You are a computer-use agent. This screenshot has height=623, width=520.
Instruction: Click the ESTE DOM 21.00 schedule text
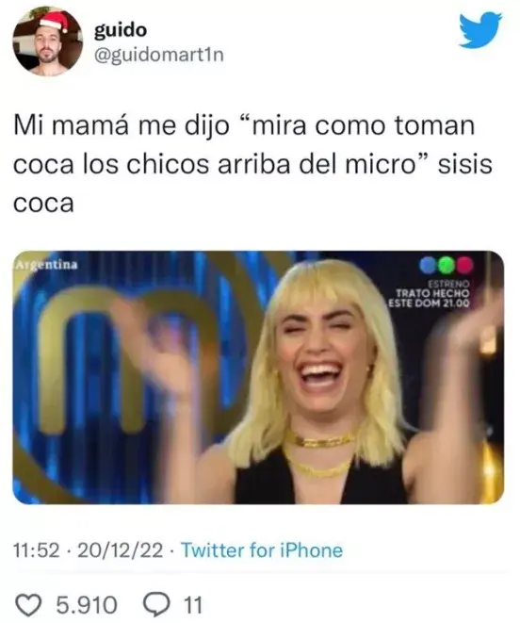tap(429, 303)
